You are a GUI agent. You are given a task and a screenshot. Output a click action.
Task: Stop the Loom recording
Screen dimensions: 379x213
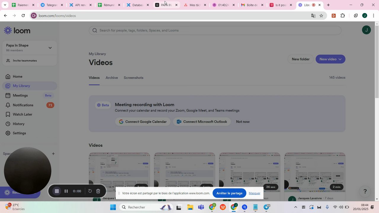[x=57, y=191]
